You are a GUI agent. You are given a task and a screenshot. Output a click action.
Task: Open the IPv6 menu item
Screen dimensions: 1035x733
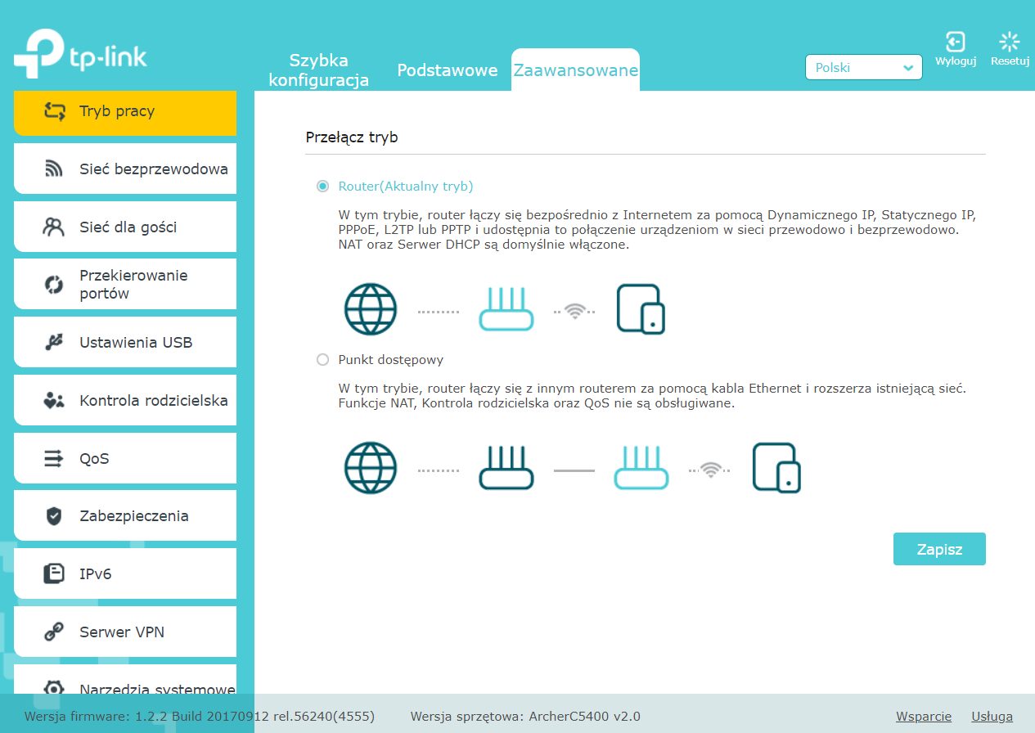[x=125, y=573]
